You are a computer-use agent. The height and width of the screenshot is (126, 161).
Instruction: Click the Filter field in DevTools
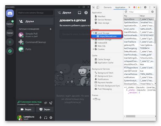tap(139, 12)
